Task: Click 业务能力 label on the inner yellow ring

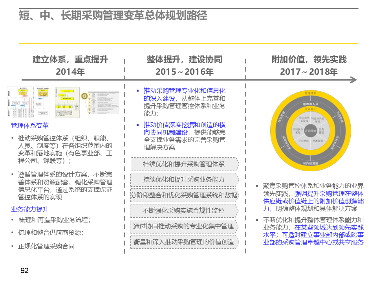Action: tap(310, 109)
